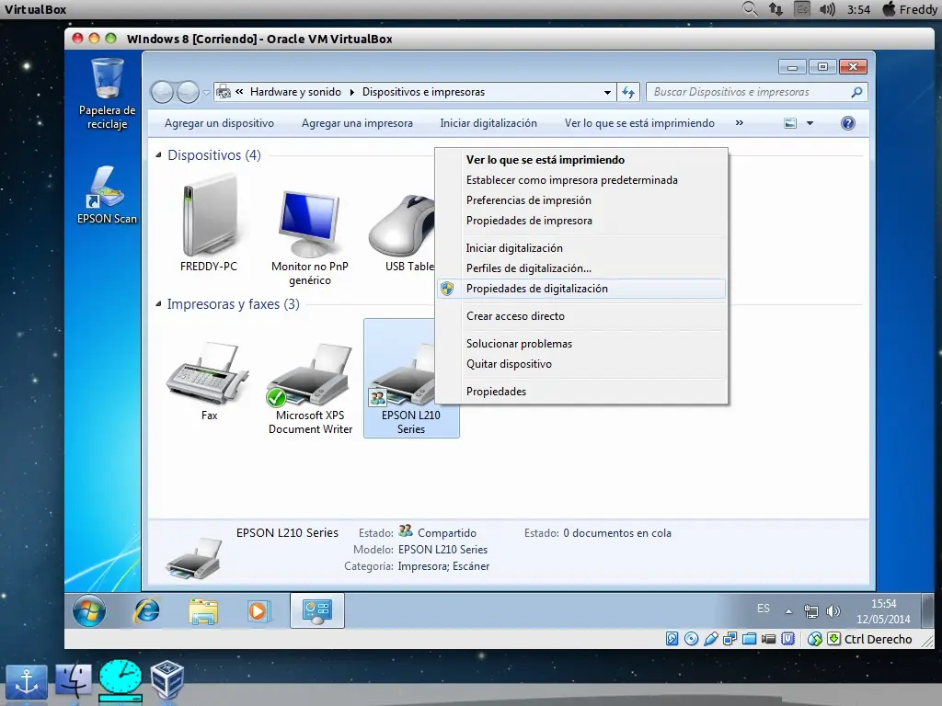Click the network icon in Windows tray
The image size is (942, 706).
811,611
